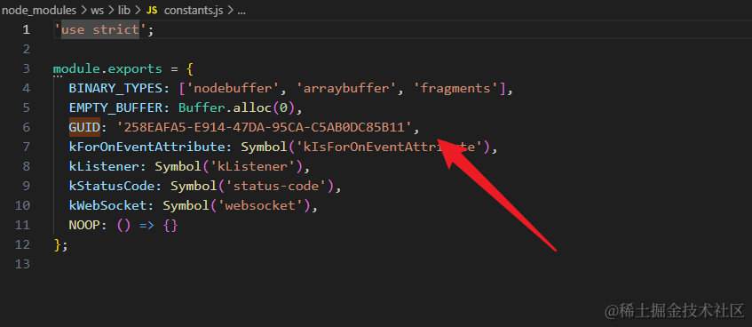Expand the trailing breadcrumb ellipsis
This screenshot has width=752, height=327.
click(241, 11)
